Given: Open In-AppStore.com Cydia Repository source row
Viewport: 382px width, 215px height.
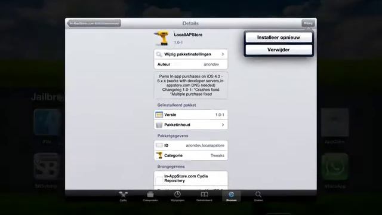Looking at the screenshot, I should [x=191, y=179].
